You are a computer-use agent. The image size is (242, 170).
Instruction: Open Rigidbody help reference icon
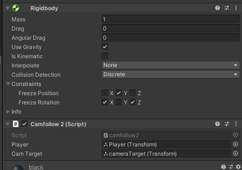[218, 8]
